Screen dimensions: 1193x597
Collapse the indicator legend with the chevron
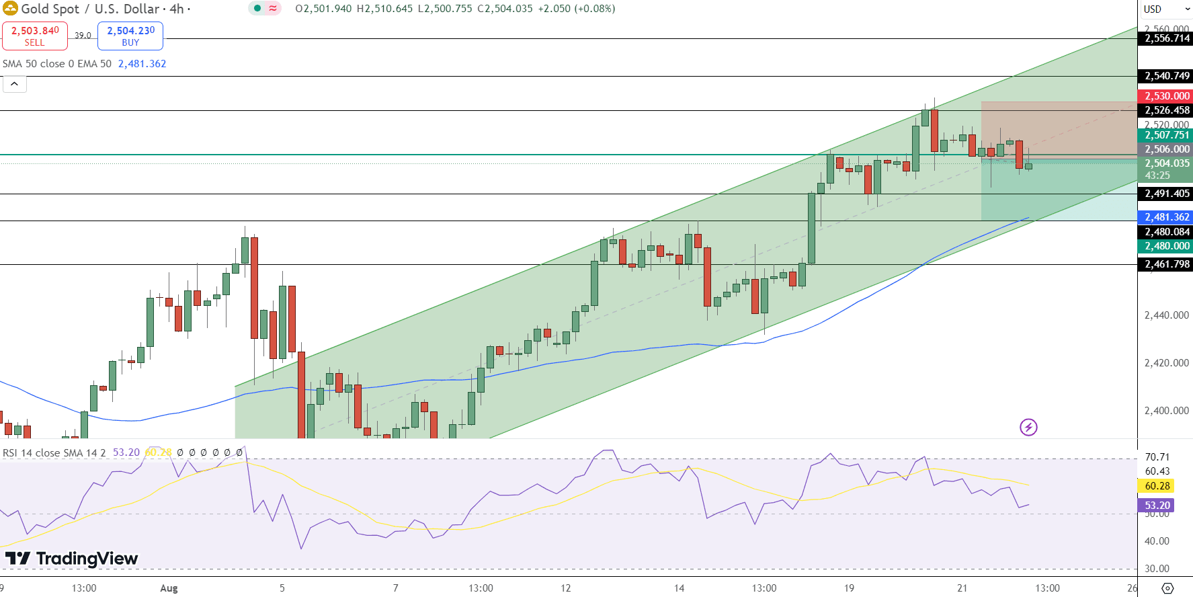click(14, 84)
